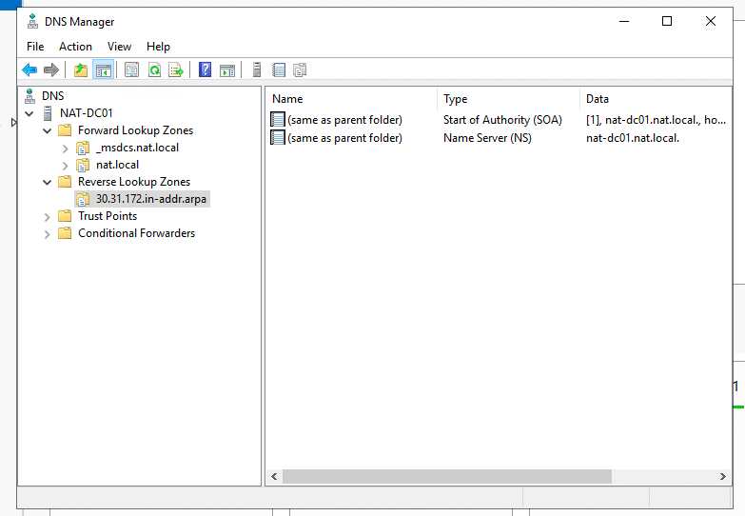Click the server tower icon in toolbar
The height and width of the screenshot is (516, 745).
point(257,69)
